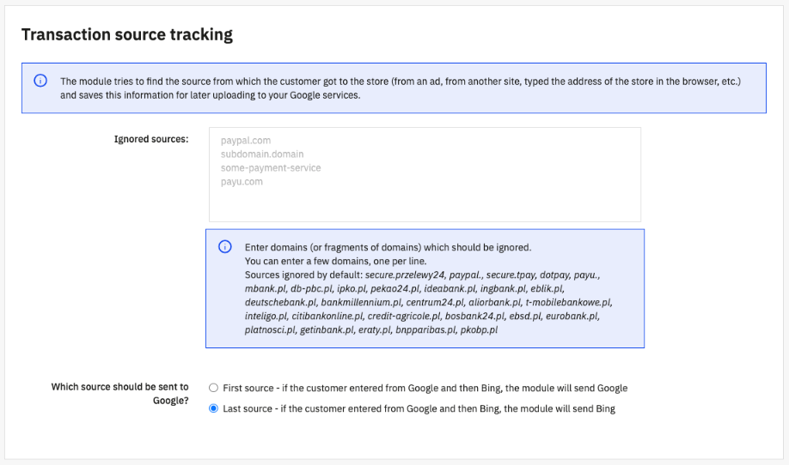
Task: Click the 'Enter domains (or fragments of domains)' hint
Action: pos(388,247)
